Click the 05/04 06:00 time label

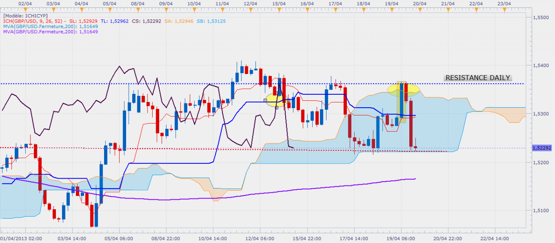pyautogui.click(x=118, y=238)
